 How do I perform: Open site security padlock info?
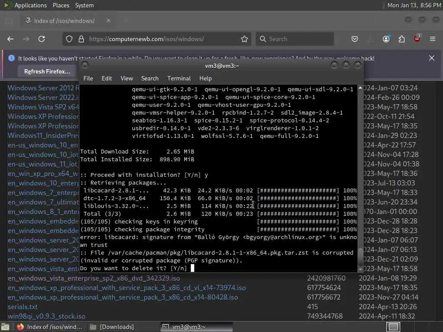tap(81, 39)
